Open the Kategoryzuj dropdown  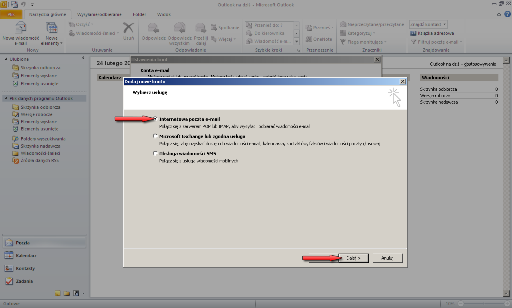(x=358, y=33)
